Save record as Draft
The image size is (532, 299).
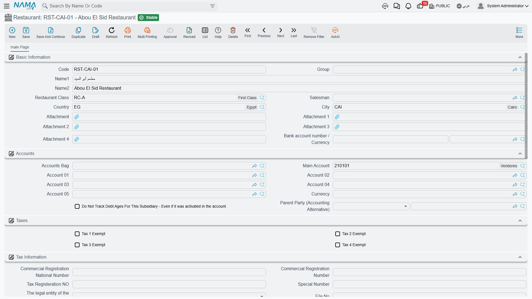(x=96, y=33)
